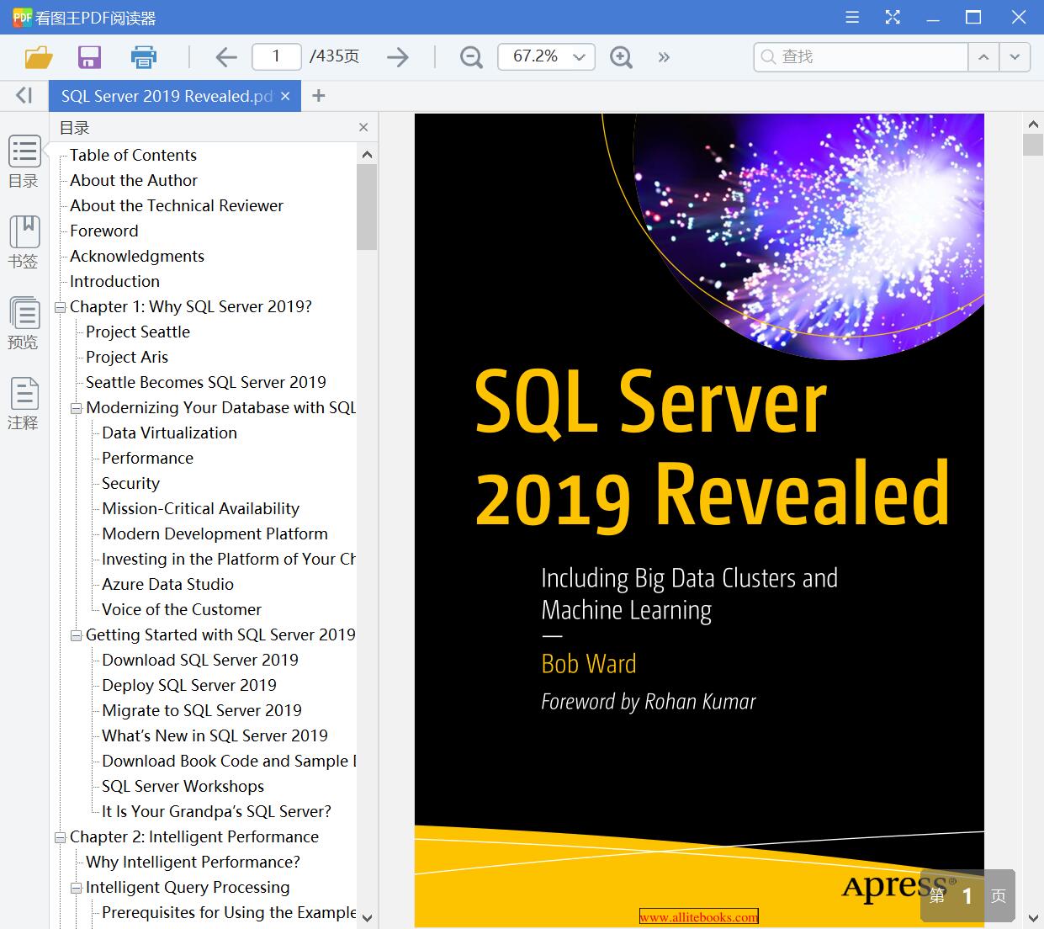Close the 目录 panel with its X
Viewport: 1044px width, 929px height.
363,127
